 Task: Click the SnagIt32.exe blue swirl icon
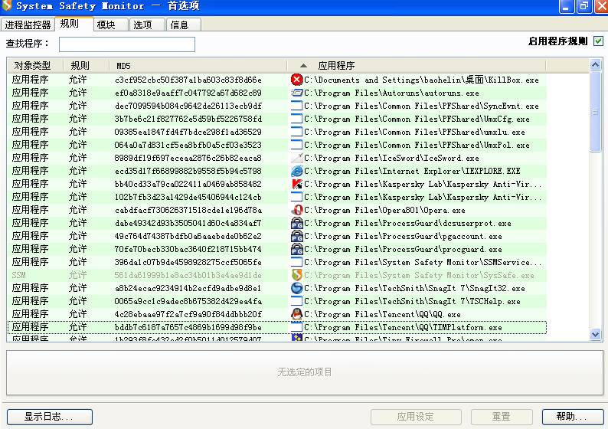pos(296,288)
